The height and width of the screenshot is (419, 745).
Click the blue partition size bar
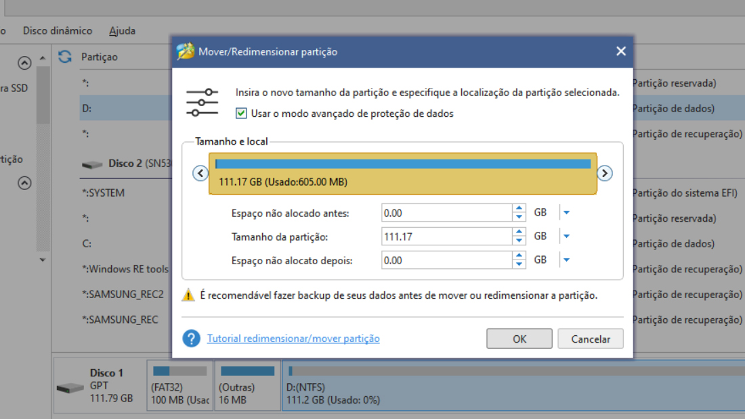(403, 164)
